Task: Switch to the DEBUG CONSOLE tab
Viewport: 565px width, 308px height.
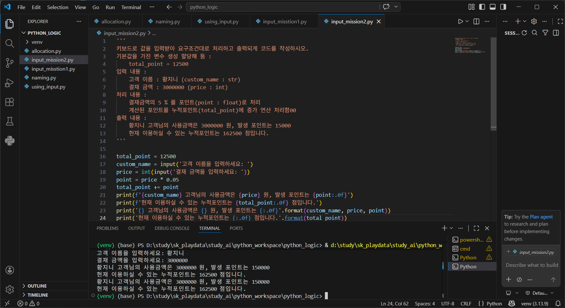Action: (x=172, y=228)
